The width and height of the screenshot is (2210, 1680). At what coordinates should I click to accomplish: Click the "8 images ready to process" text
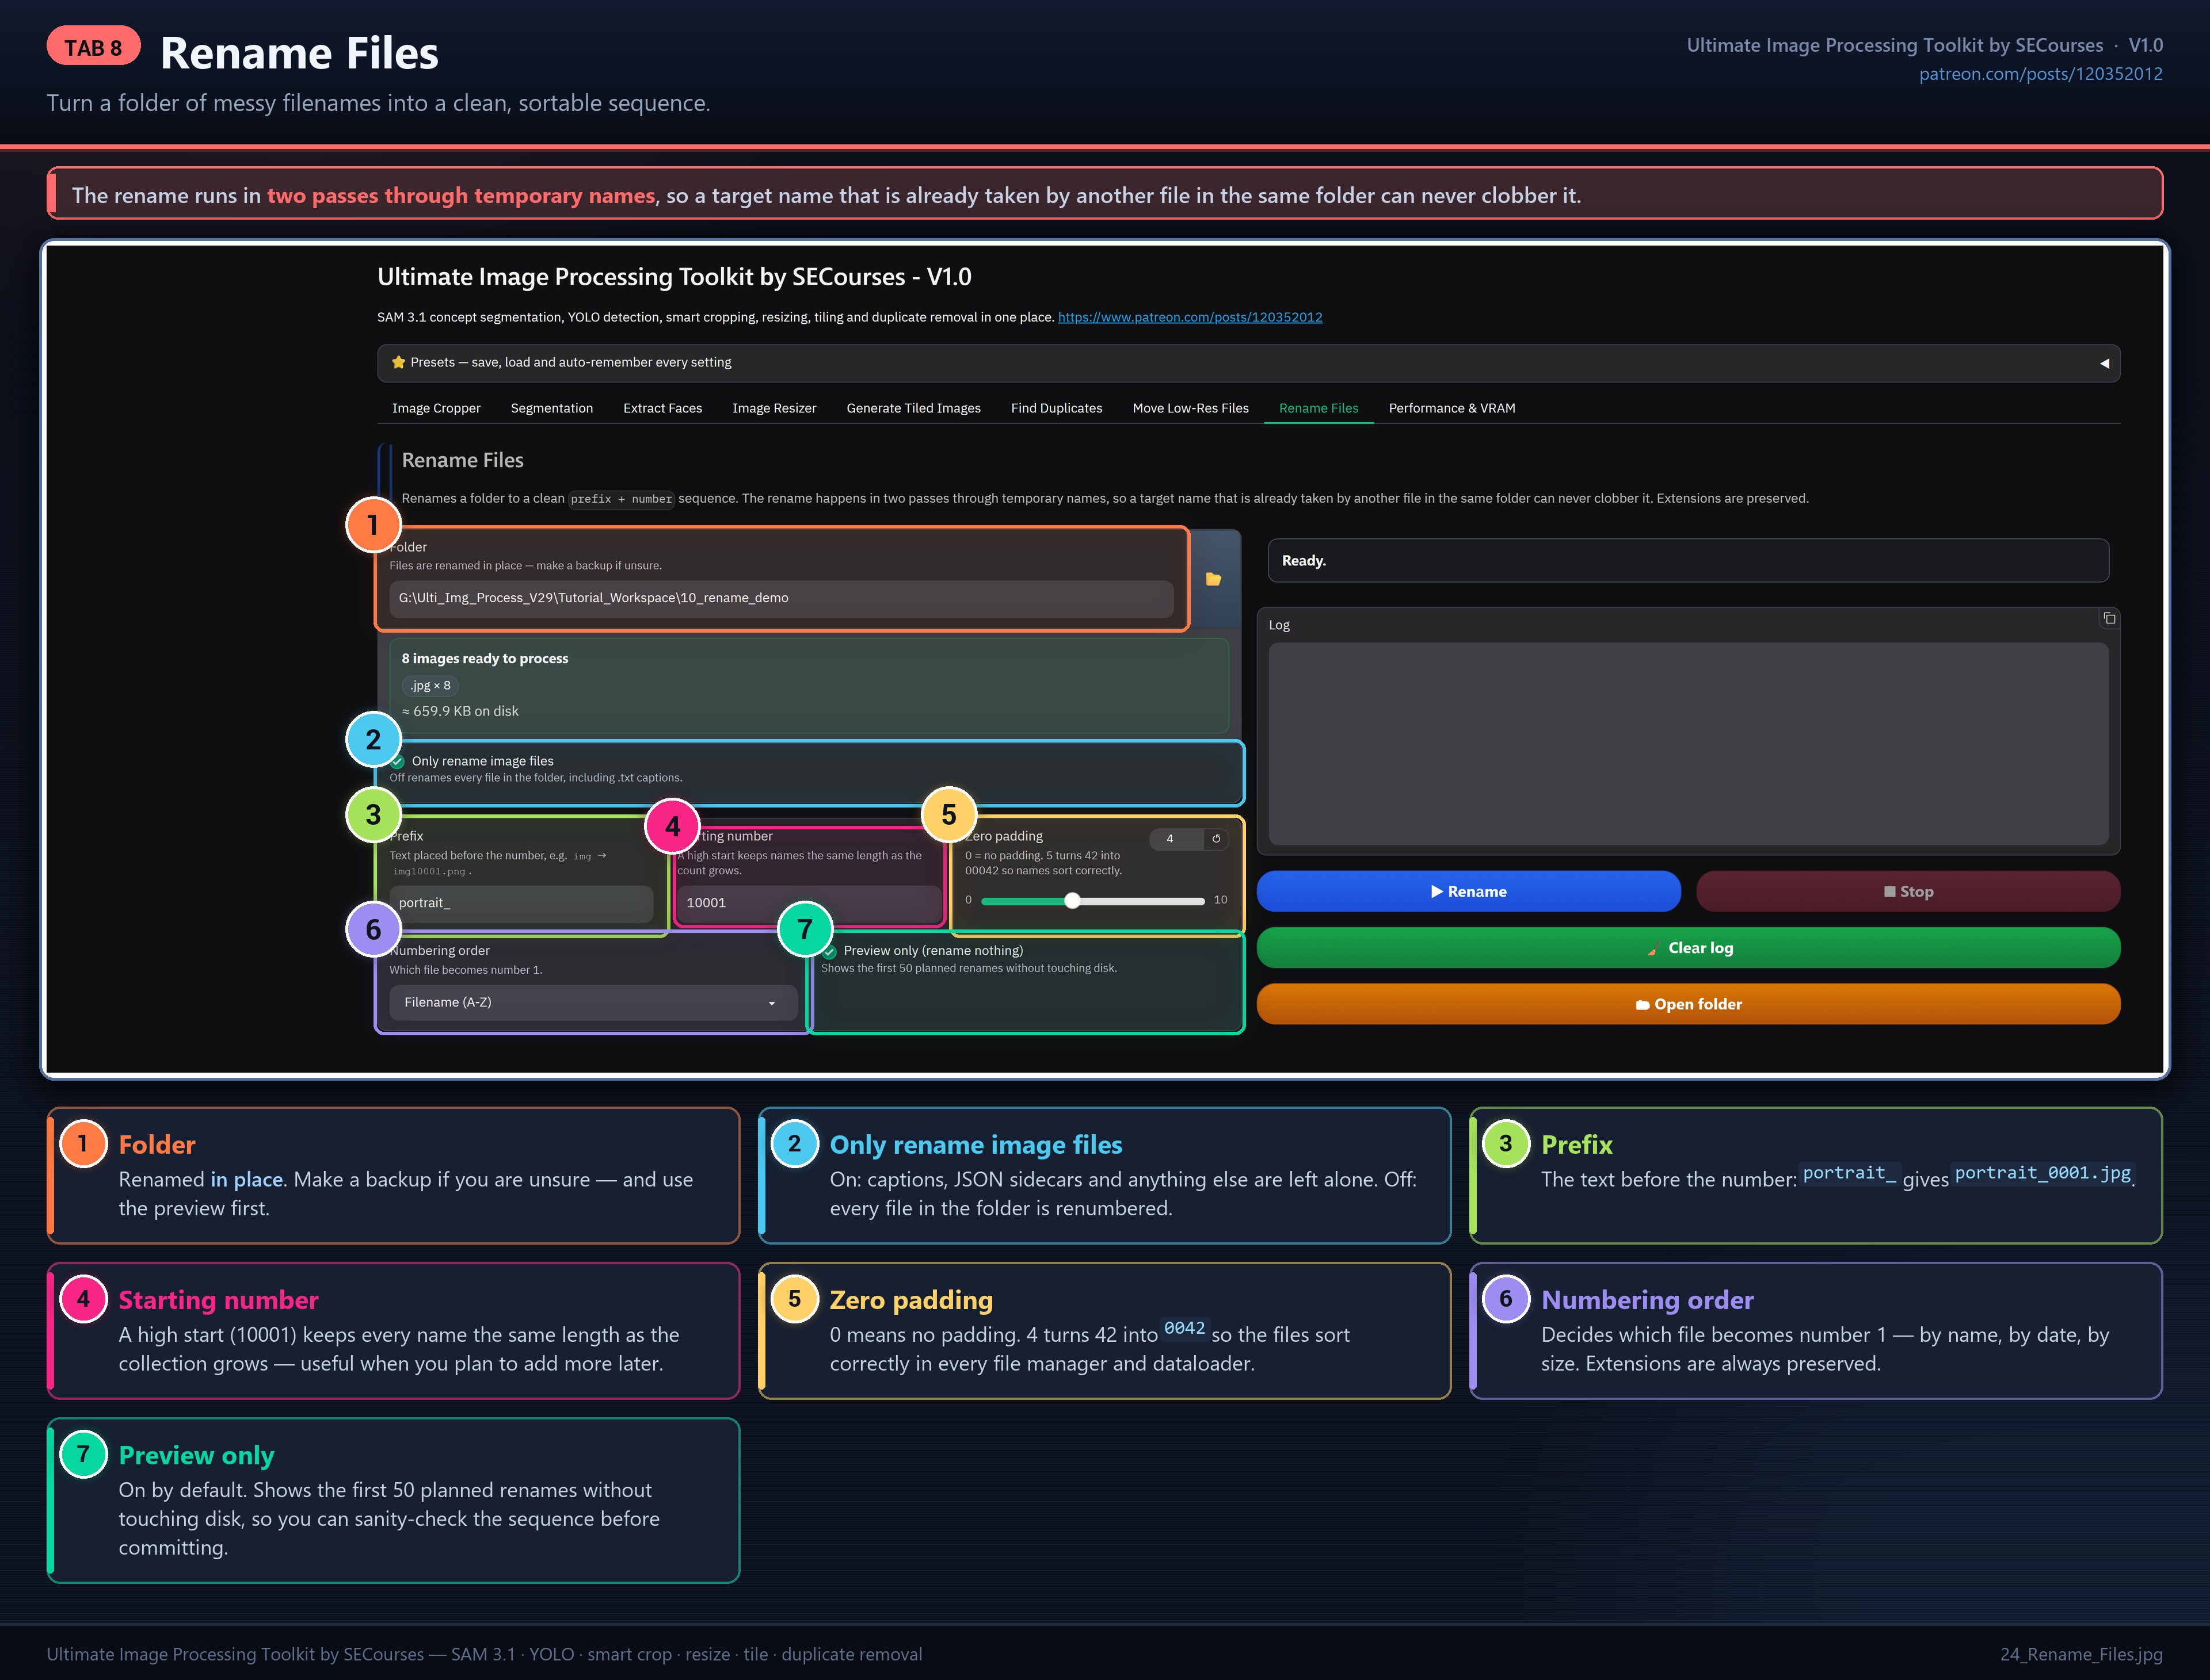click(484, 658)
